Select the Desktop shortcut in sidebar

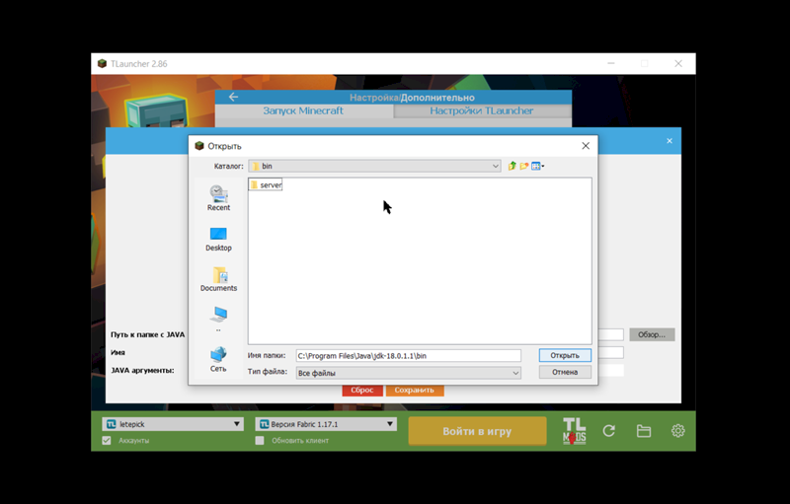pyautogui.click(x=218, y=239)
